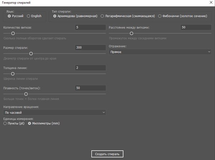Screen dimensions: 215x160
Task: Select Логарифмическая (сжимающаяся) spiral type
Action: pyautogui.click(x=102, y=16)
